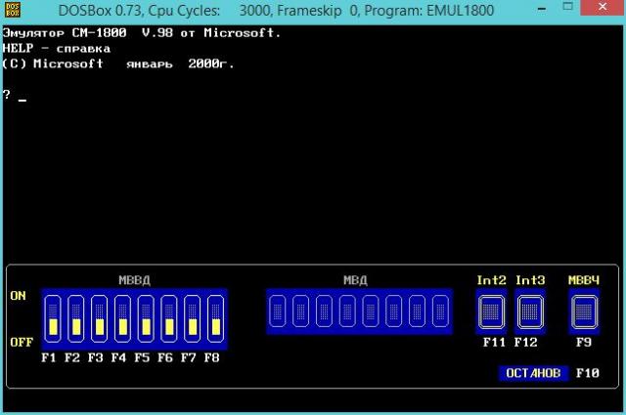626x415 pixels.
Task: Click the F10 label beside ОСТАНОВ
Action: point(588,373)
